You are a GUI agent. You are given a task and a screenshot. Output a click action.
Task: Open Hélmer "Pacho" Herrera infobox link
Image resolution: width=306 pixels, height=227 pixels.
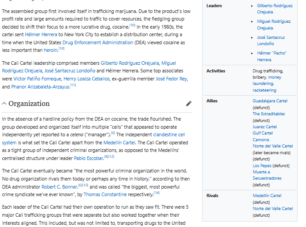(272, 56)
